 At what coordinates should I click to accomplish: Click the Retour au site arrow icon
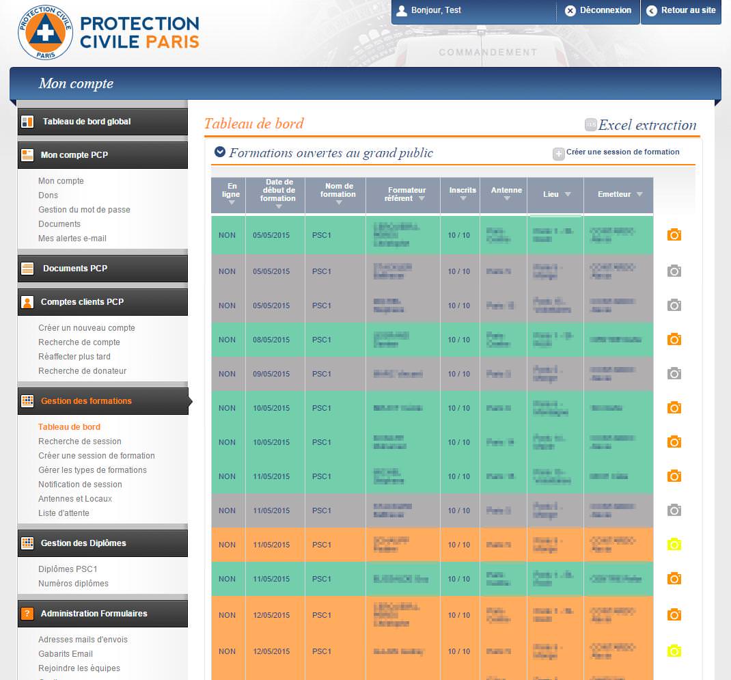(x=651, y=11)
